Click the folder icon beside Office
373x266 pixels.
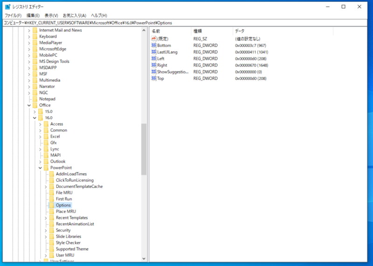[x=35, y=105]
